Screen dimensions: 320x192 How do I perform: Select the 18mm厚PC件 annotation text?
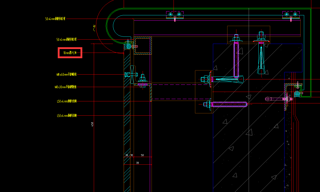tap(70, 53)
